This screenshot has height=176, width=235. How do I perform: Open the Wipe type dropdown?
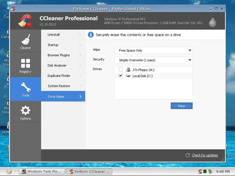[x=153, y=50]
